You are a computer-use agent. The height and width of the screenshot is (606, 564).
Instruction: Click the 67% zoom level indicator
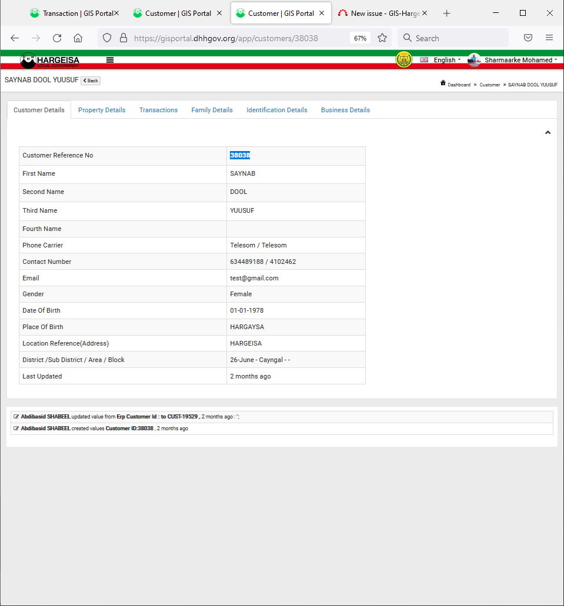pyautogui.click(x=360, y=38)
